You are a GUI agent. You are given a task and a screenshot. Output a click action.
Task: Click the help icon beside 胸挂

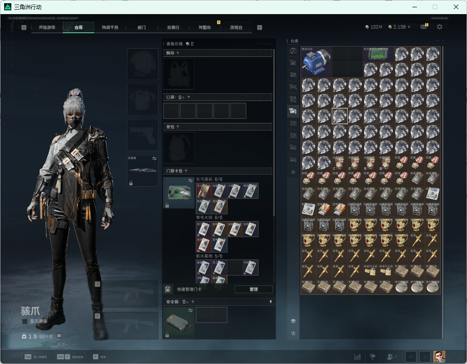178,53
